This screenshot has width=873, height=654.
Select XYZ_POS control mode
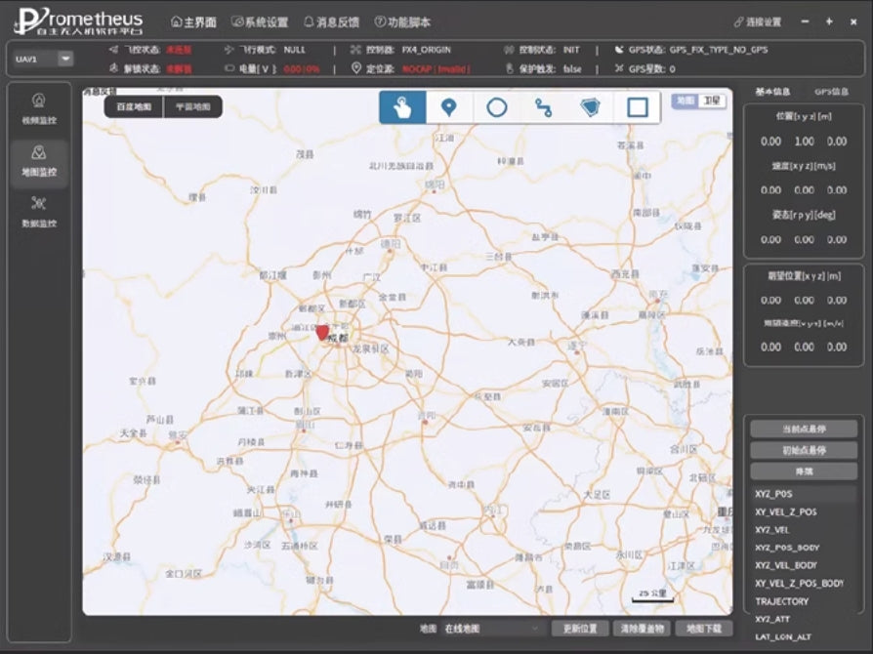[804, 494]
